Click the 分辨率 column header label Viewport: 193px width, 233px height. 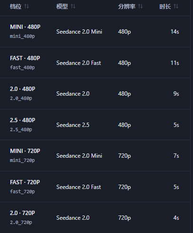pos(127,7)
